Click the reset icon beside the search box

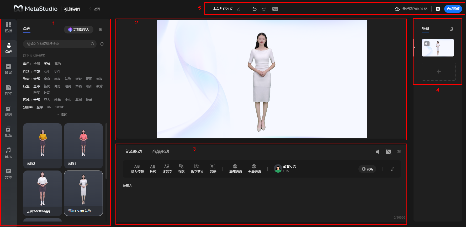tap(102, 44)
